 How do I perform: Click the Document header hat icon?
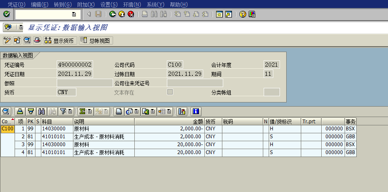(37, 40)
